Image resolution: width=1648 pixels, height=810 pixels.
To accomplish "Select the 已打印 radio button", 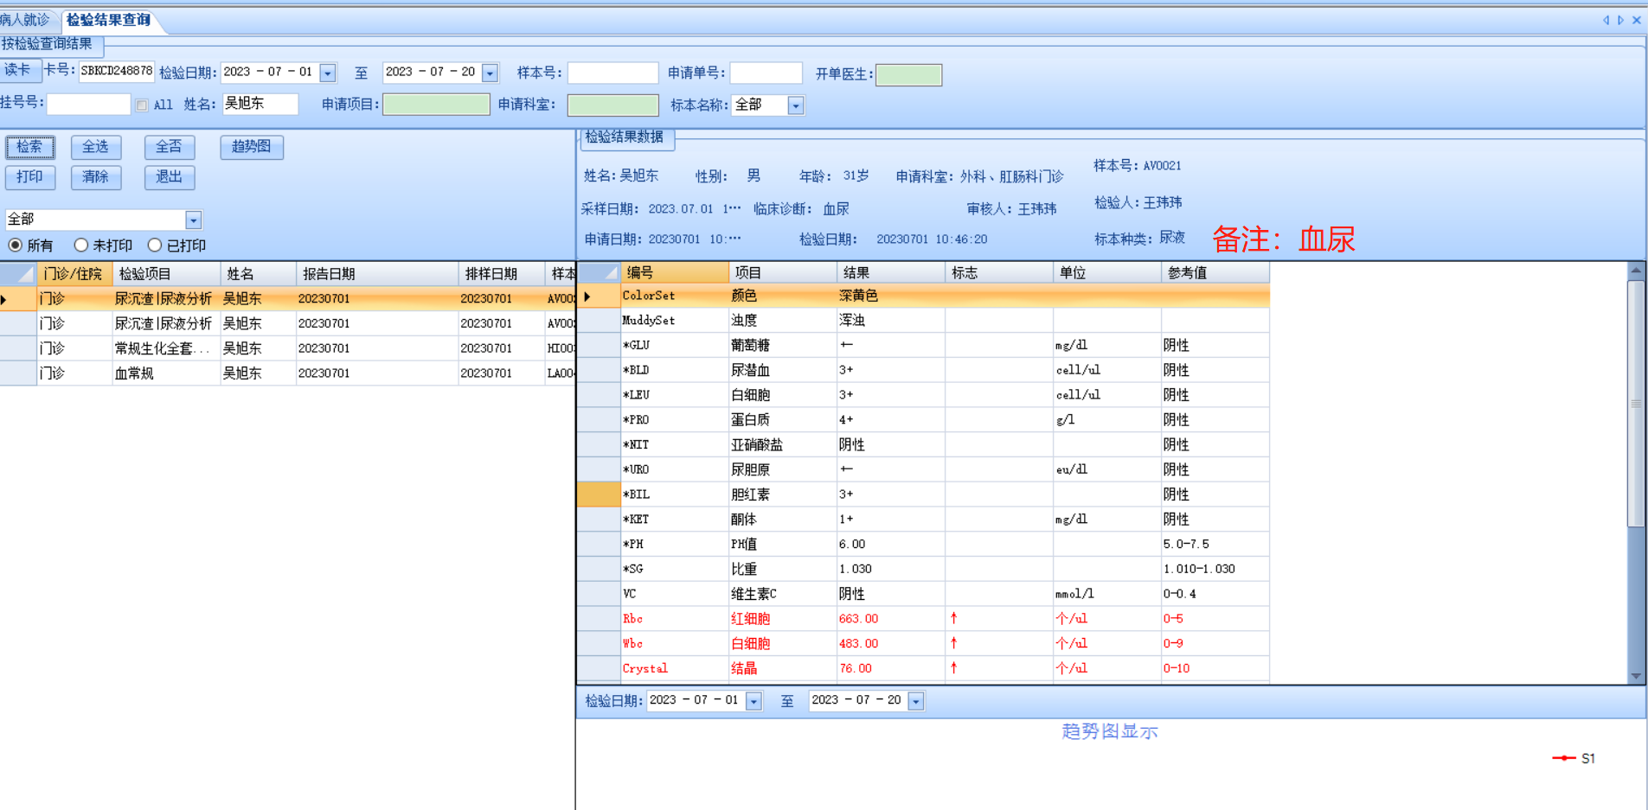I will [155, 246].
